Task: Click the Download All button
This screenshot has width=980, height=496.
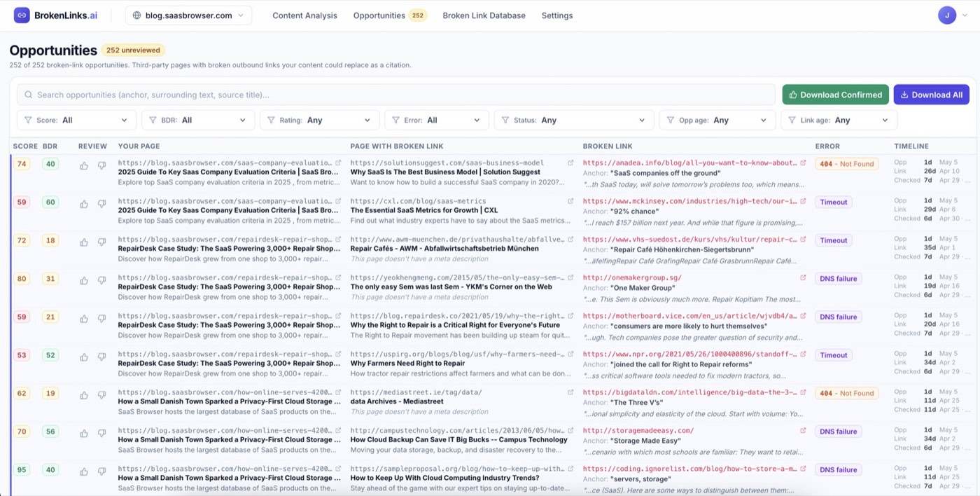Action: (x=931, y=95)
